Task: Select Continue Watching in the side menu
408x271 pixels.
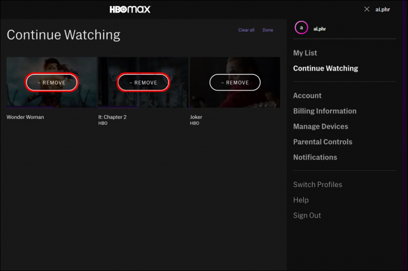Action: (326, 68)
